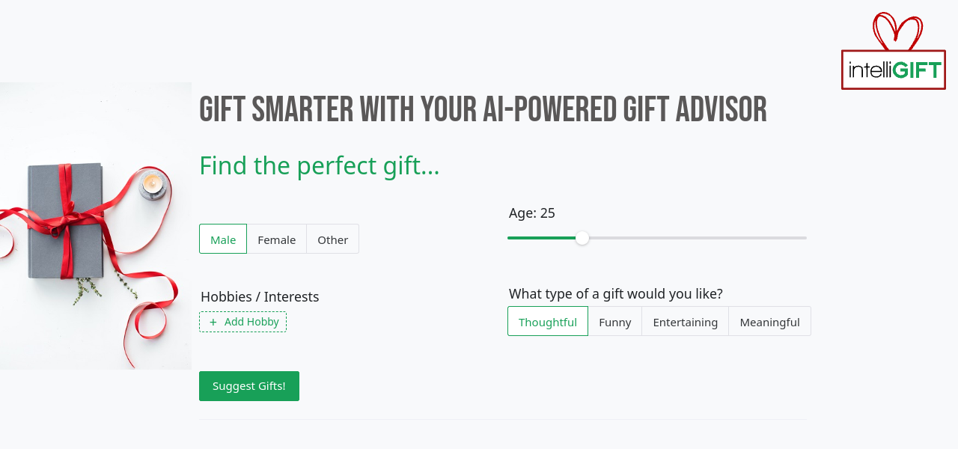Click the 'Age: 25' label
Screen dimensions: 958x449
click(x=532, y=213)
